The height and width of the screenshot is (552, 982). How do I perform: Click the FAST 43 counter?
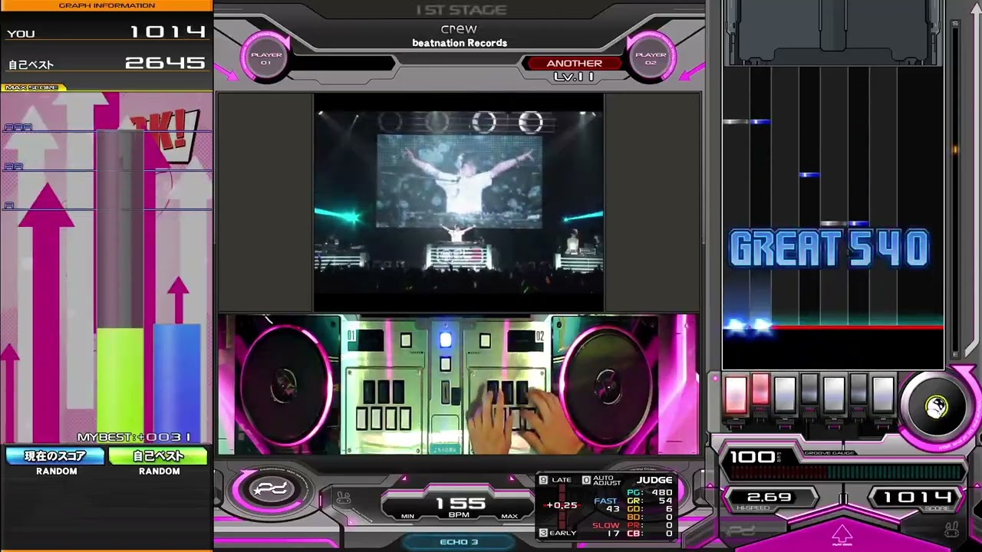(607, 504)
